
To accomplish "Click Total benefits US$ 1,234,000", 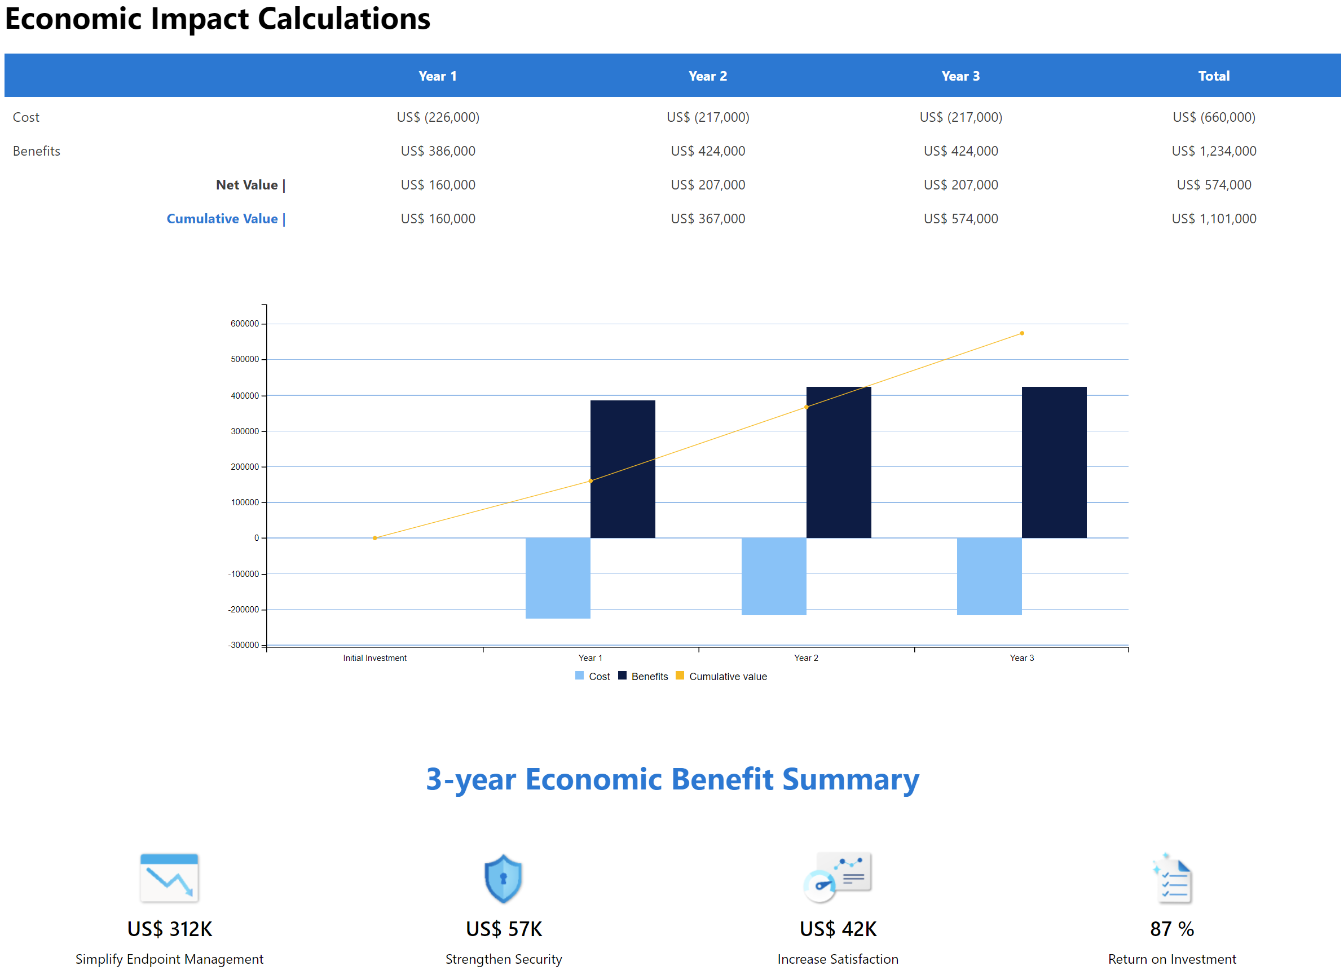I will [1214, 151].
